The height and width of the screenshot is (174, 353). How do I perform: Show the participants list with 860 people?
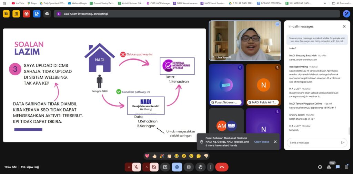(329, 167)
